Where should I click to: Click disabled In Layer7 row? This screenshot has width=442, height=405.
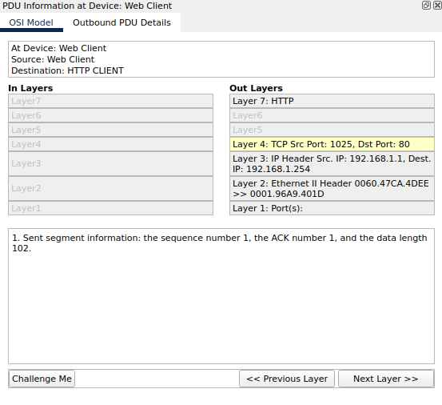point(110,101)
